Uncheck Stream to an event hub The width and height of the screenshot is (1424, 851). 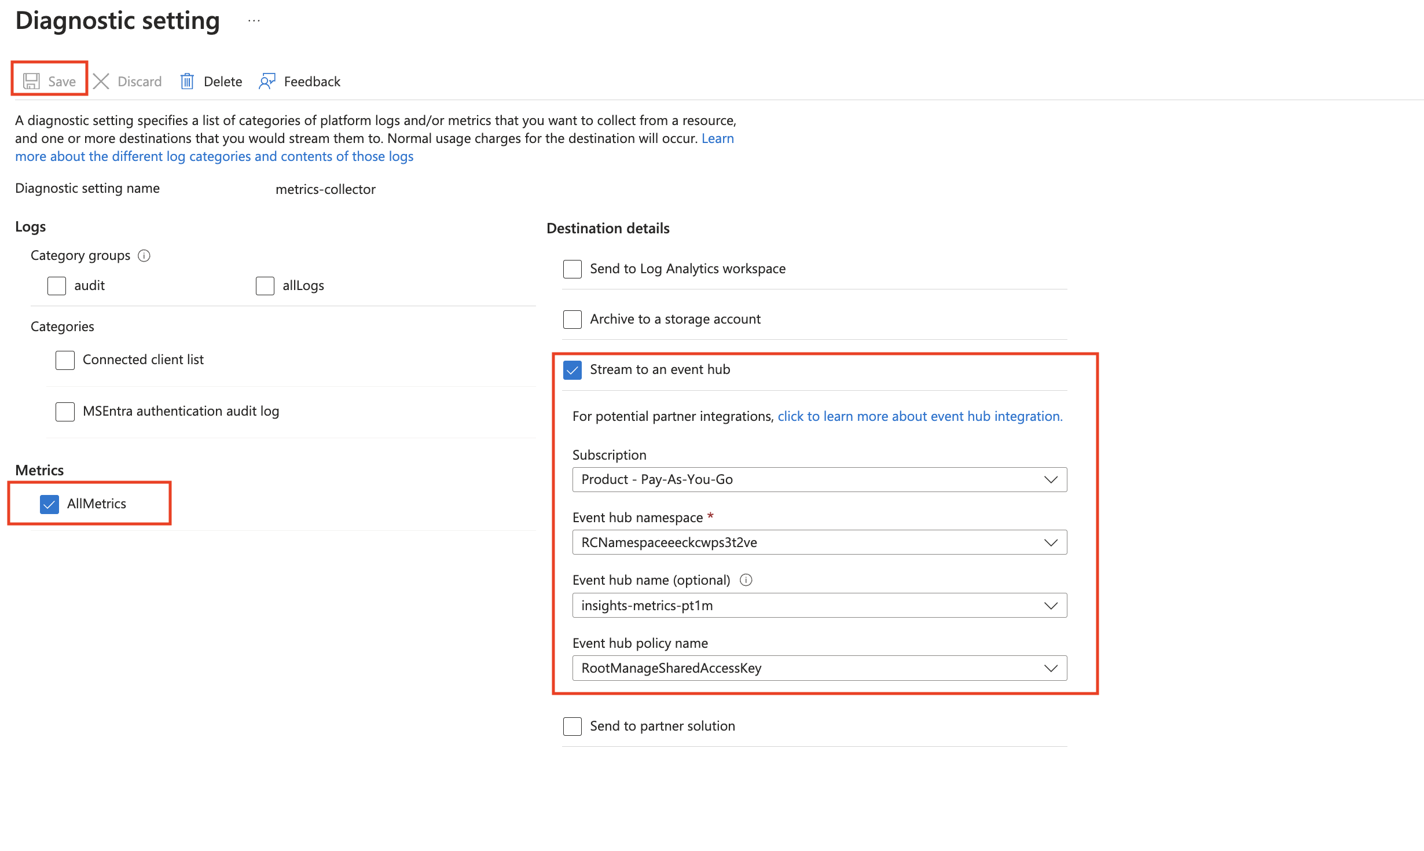click(x=572, y=369)
